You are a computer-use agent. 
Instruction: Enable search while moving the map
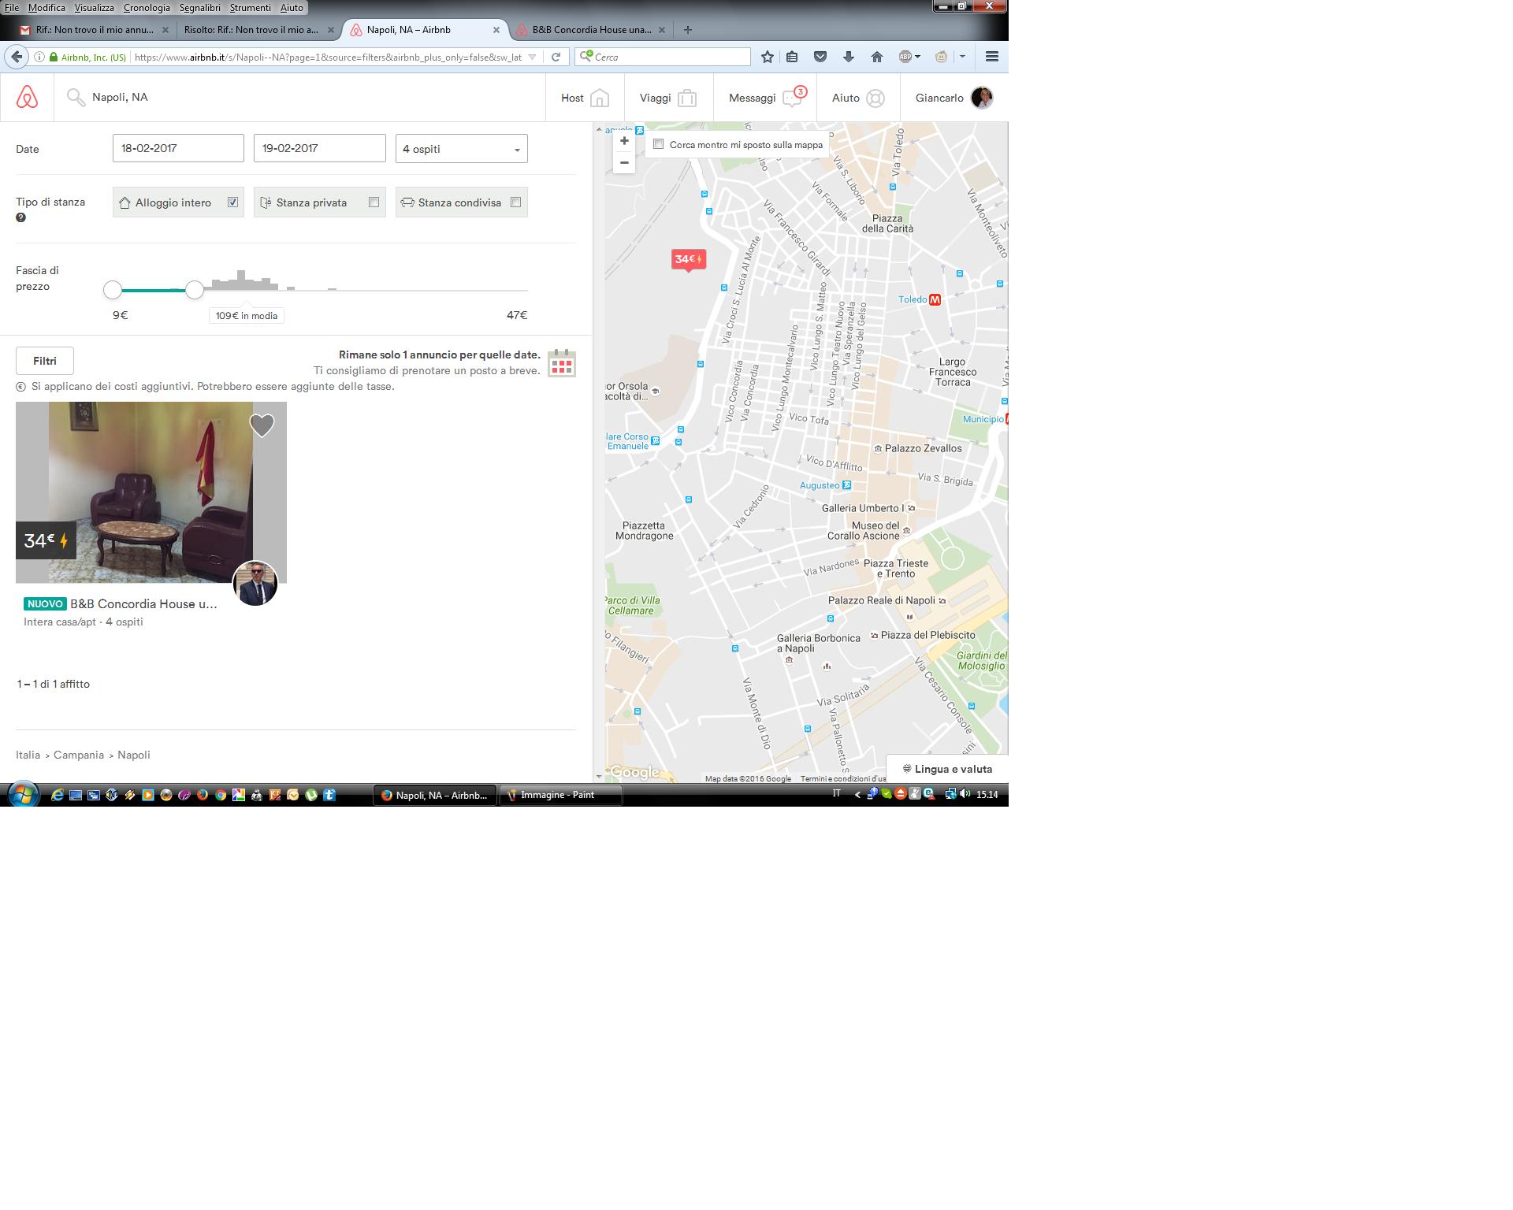pos(659,144)
